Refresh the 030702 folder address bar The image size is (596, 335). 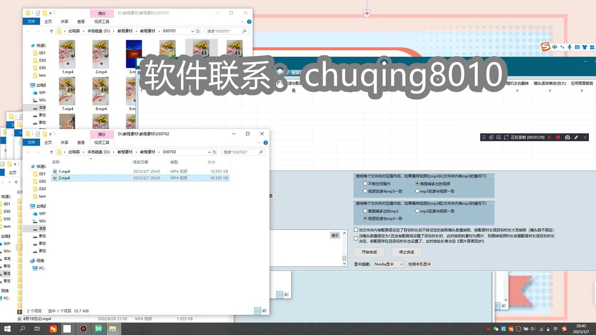pyautogui.click(x=215, y=152)
